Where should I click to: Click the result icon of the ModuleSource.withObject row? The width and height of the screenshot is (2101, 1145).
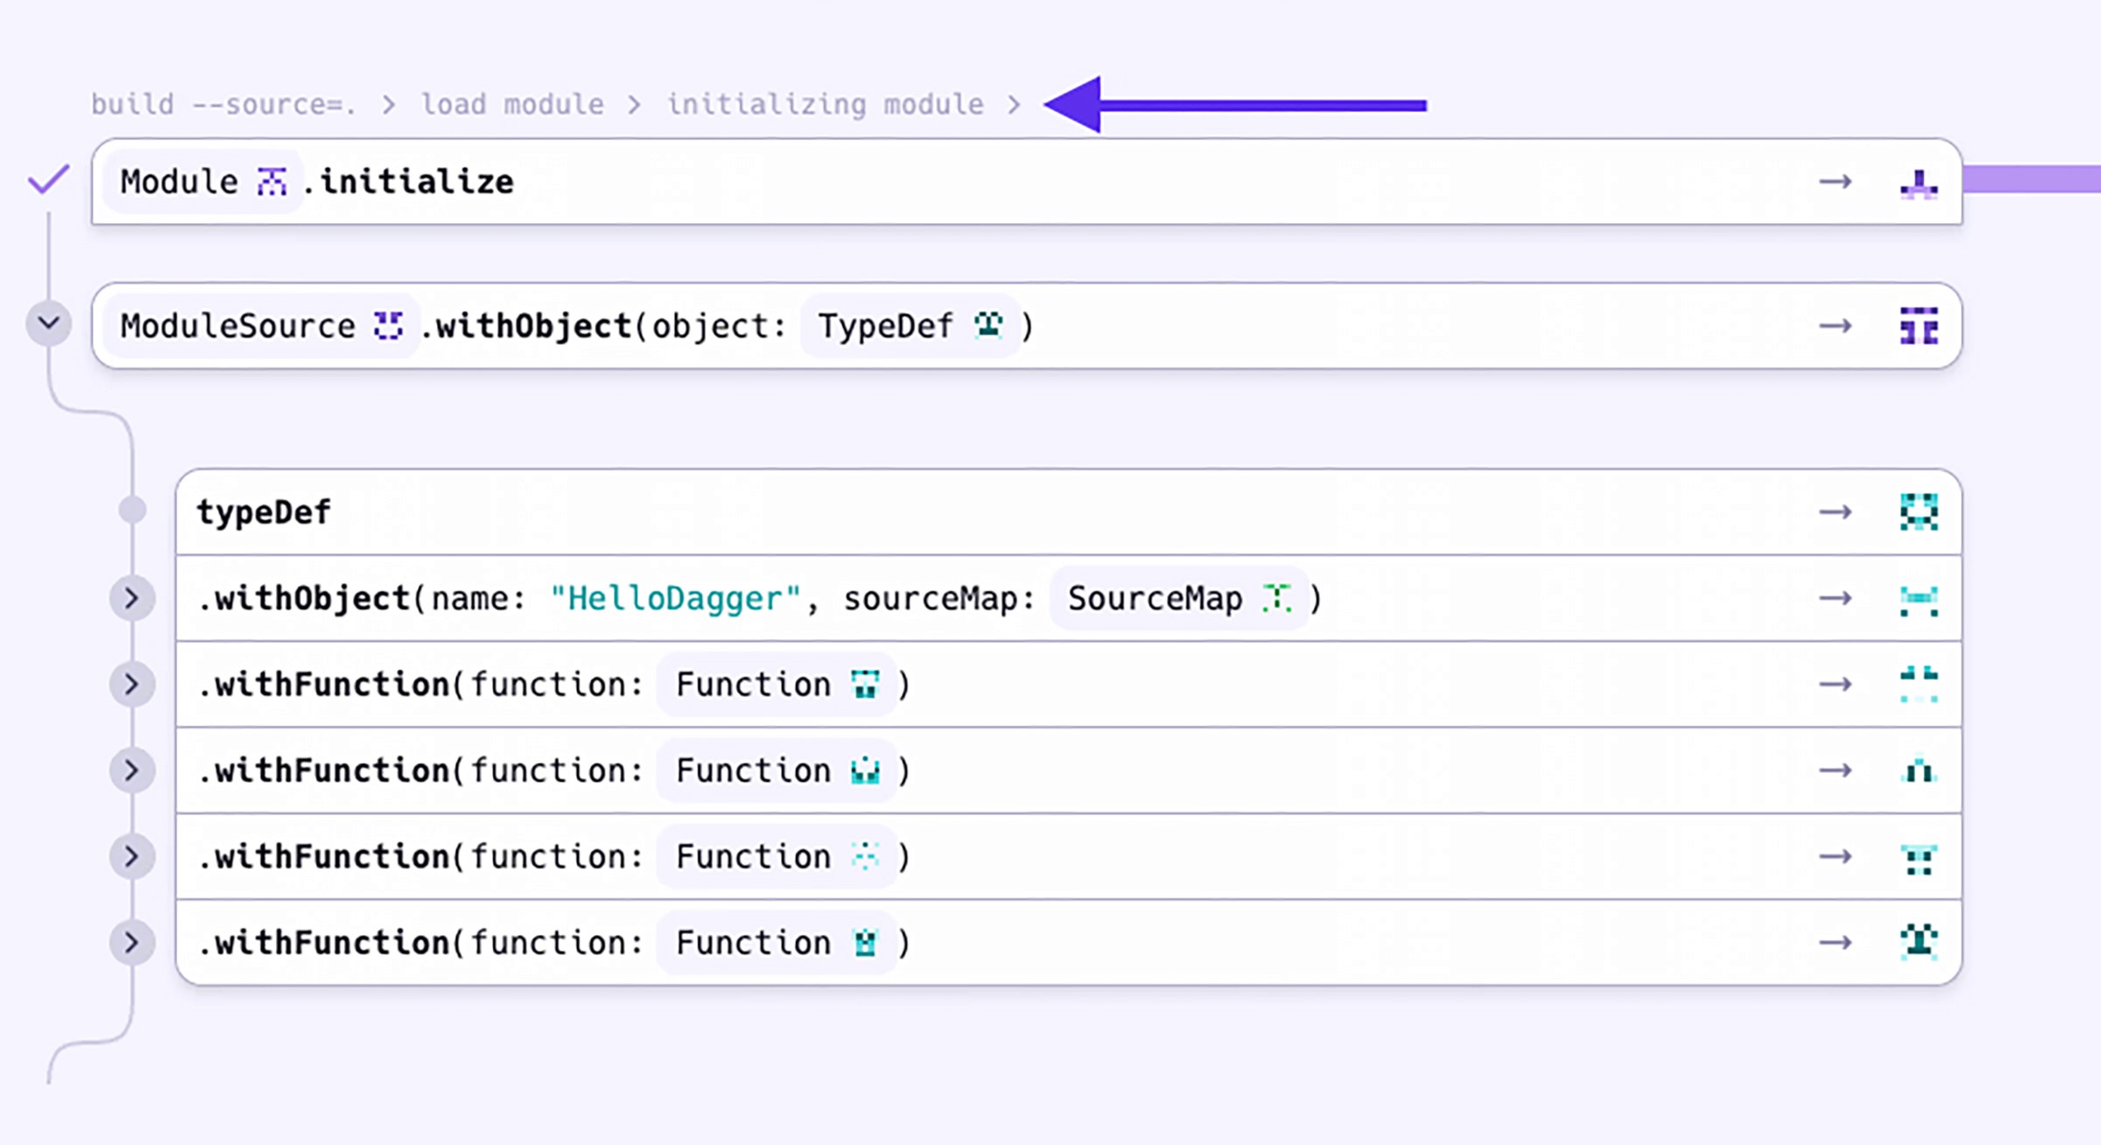(x=1918, y=326)
